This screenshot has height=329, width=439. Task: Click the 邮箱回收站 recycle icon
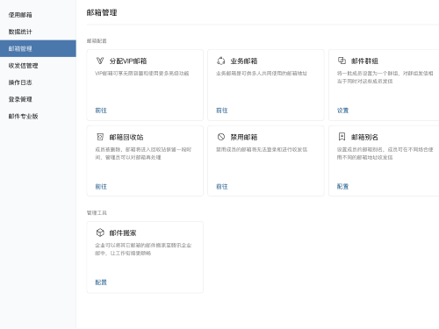point(100,137)
